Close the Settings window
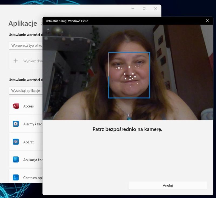Screen dimensions: 216x198 coord(156,8)
